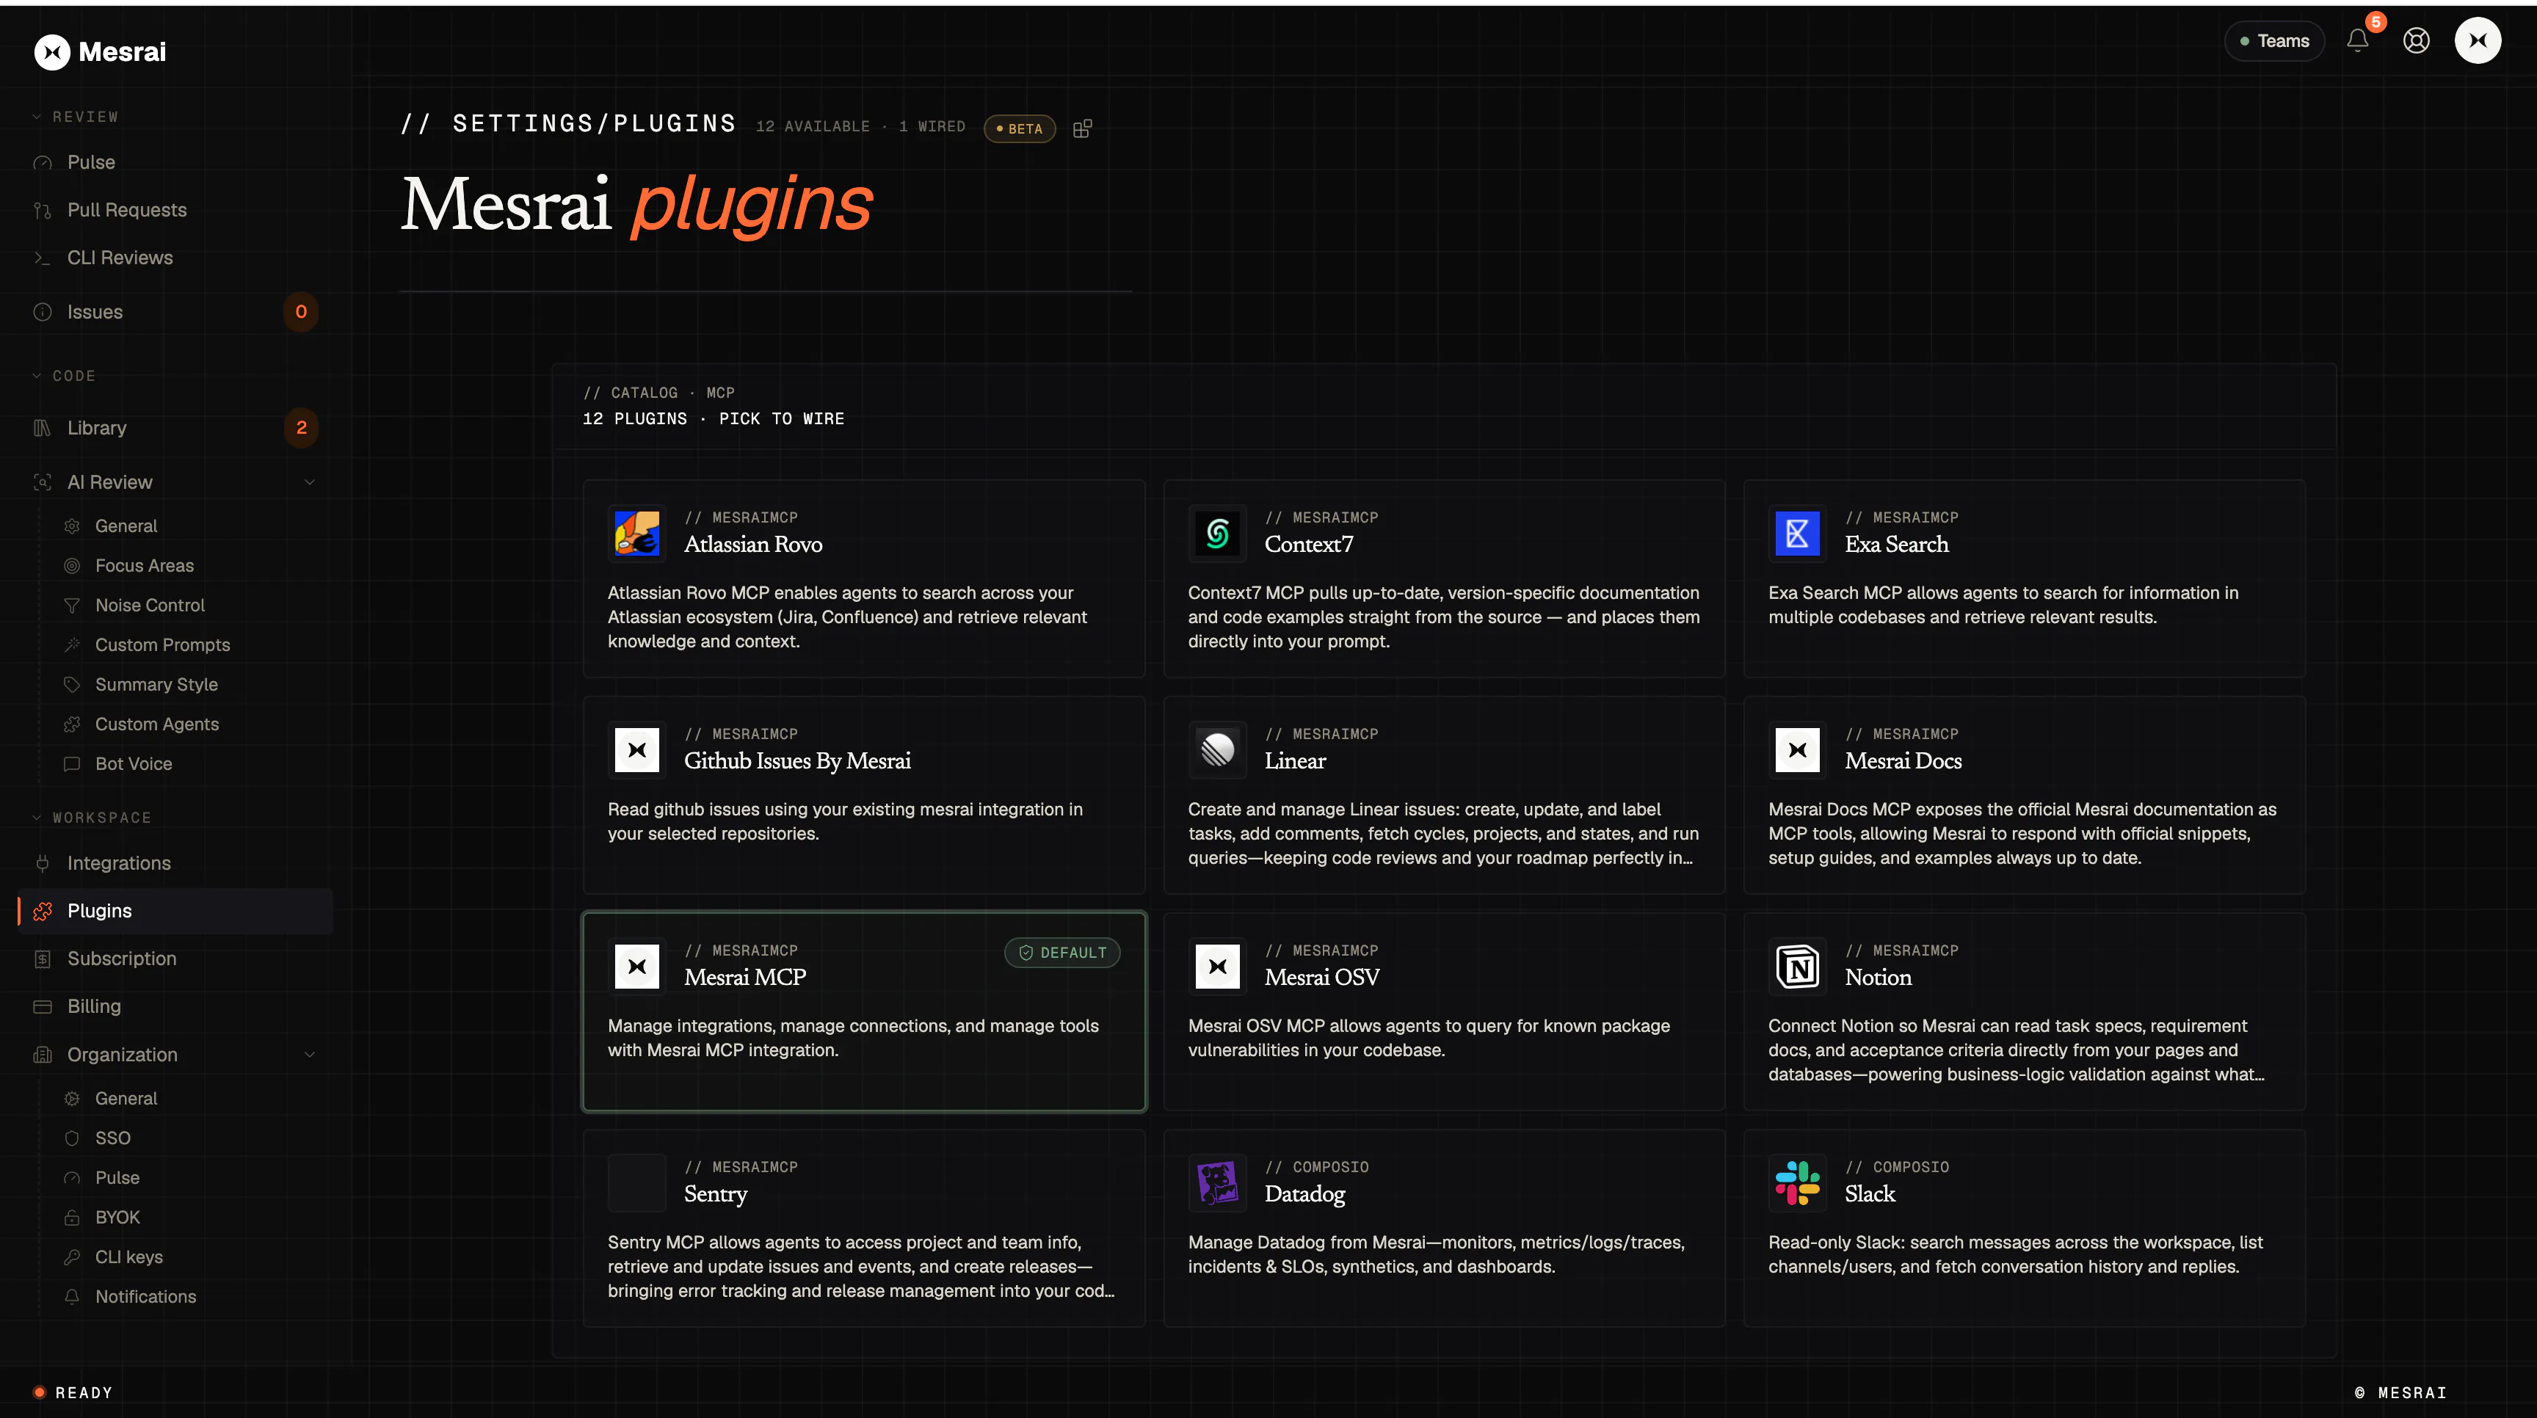Collapse the AI Review submenu chevron
Screen dimensions: 2537x1418
[309, 482]
